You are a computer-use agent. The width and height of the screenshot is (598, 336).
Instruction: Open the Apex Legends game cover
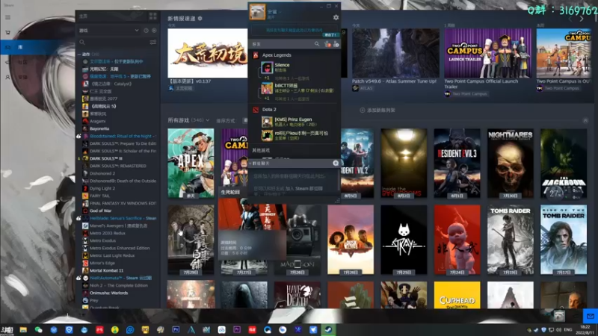click(191, 163)
